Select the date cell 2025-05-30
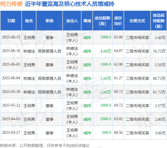The height and width of the screenshot is (148, 167). pos(11,92)
